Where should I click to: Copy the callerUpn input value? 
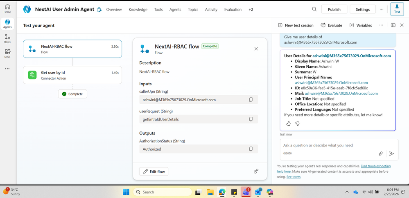(x=251, y=99)
